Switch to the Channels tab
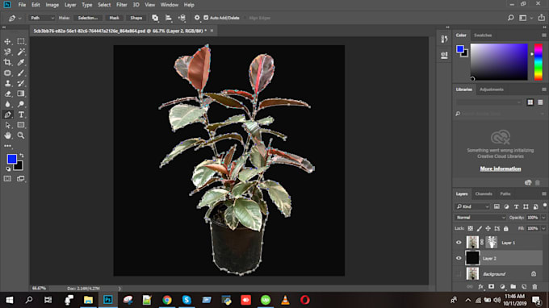 click(484, 194)
